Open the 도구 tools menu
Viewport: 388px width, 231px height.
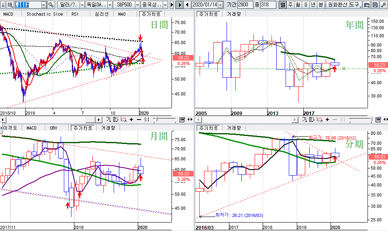[x=355, y=4]
